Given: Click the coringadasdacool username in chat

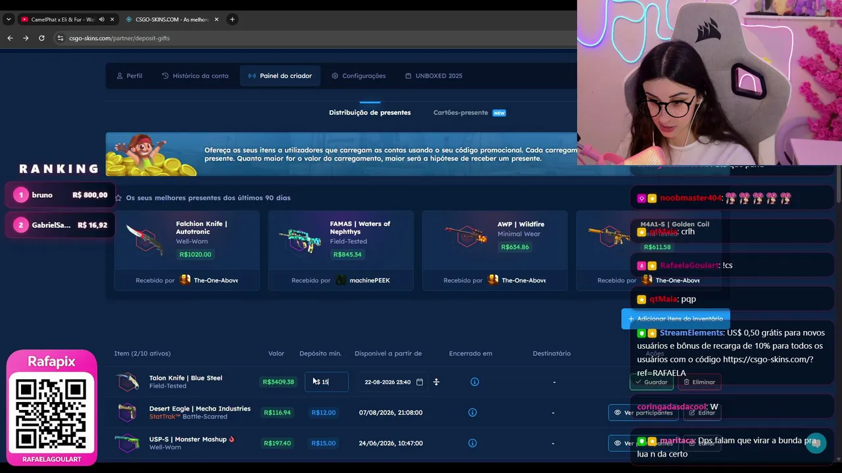Looking at the screenshot, I should click(672, 407).
